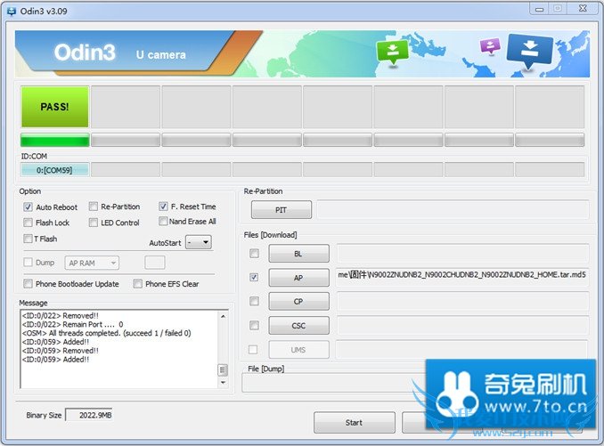604x446 pixels.
Task: Check the T Flash option
Action: (x=28, y=239)
